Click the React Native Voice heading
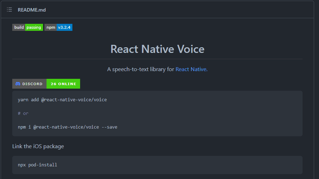Viewport: 319px width, 179px height. click(x=157, y=49)
